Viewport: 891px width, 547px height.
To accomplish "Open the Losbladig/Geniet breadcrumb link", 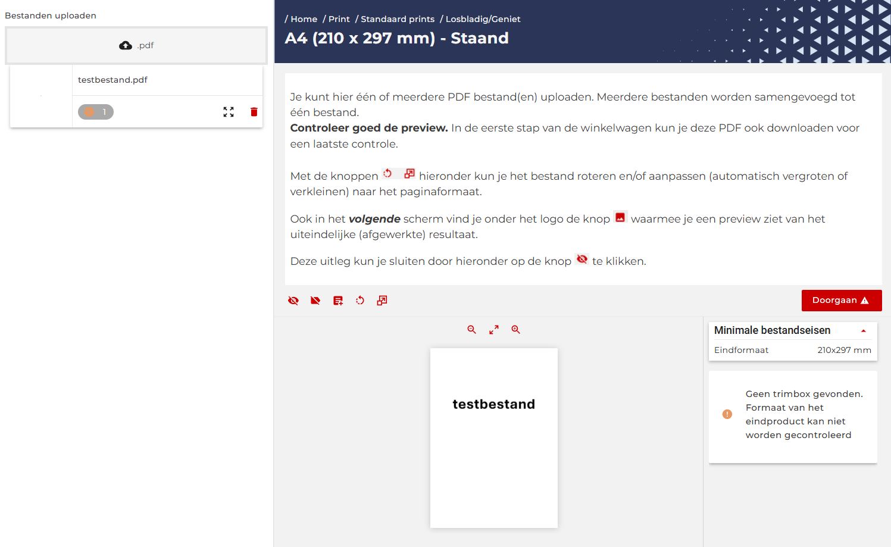I will [x=482, y=18].
